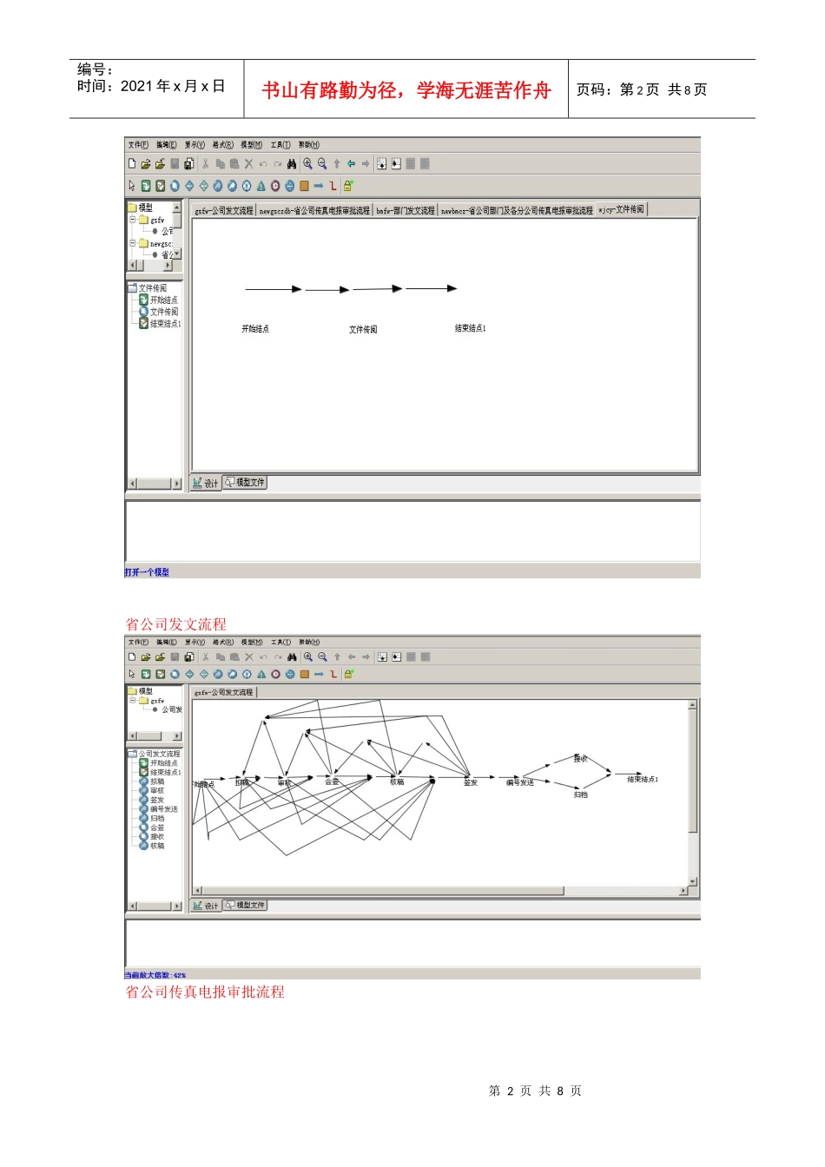Switch to newbmcz 传真电报审批流程 tab
This screenshot has height=1167, width=825.
[517, 211]
